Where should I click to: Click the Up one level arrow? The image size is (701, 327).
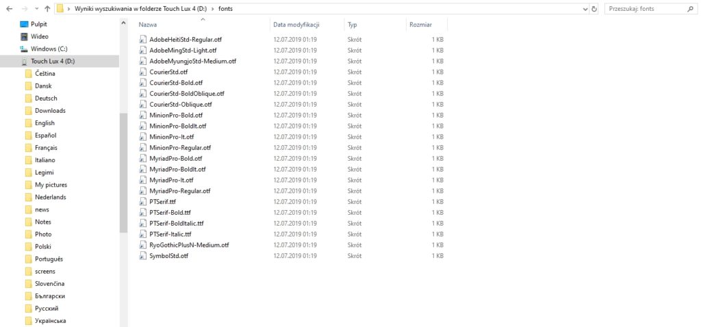[x=47, y=9]
